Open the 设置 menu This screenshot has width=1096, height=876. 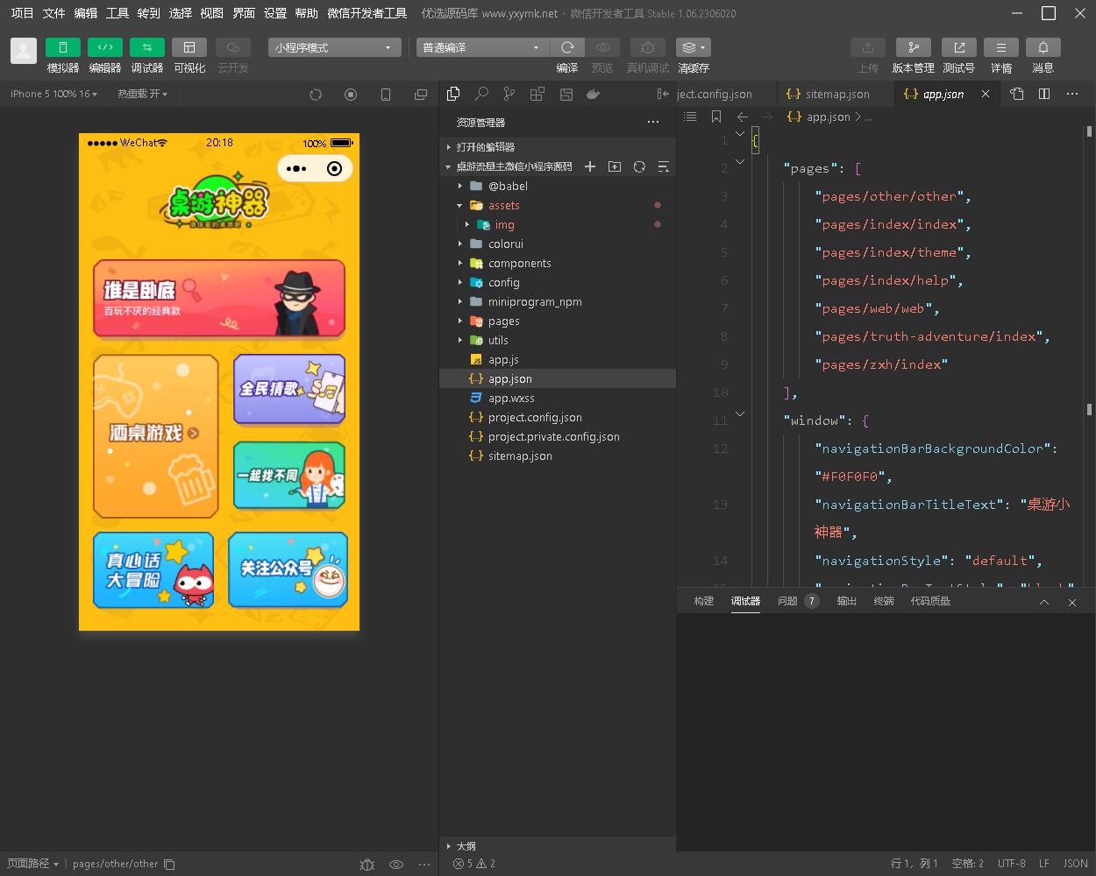point(275,13)
